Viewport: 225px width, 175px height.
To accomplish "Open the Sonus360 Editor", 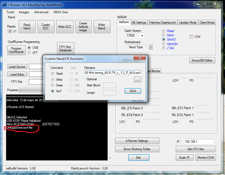I will (x=202, y=60).
